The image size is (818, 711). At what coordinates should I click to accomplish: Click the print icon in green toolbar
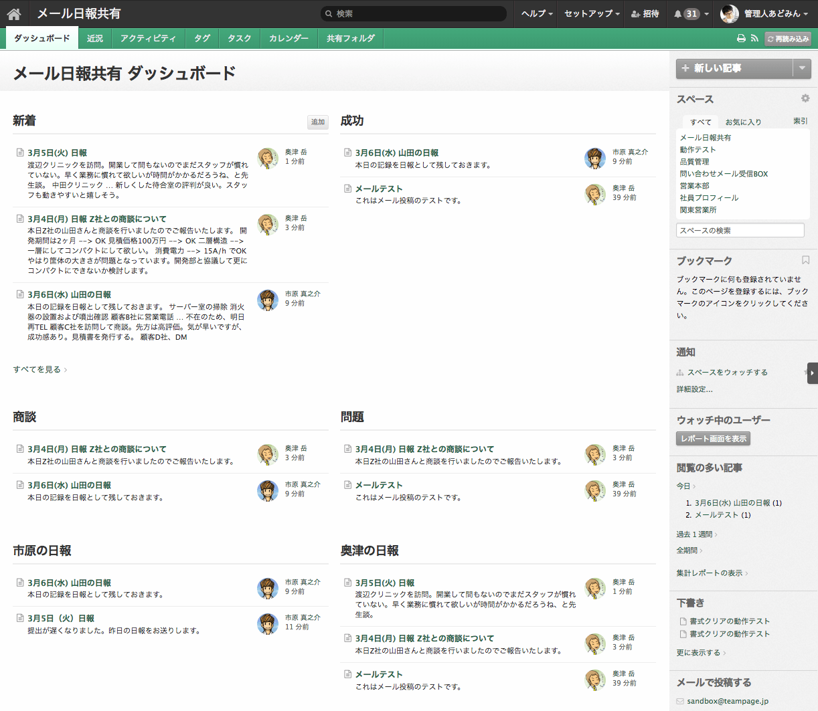coord(741,39)
